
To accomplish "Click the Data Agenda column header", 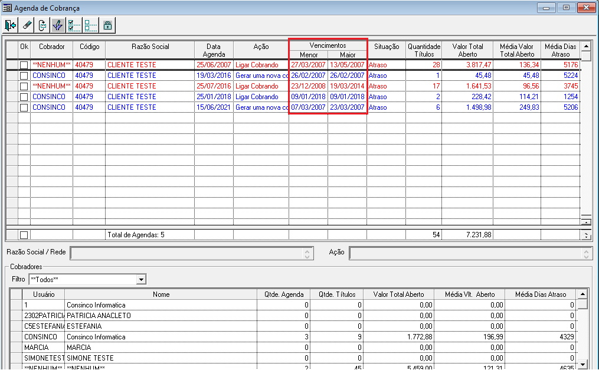I will point(214,50).
